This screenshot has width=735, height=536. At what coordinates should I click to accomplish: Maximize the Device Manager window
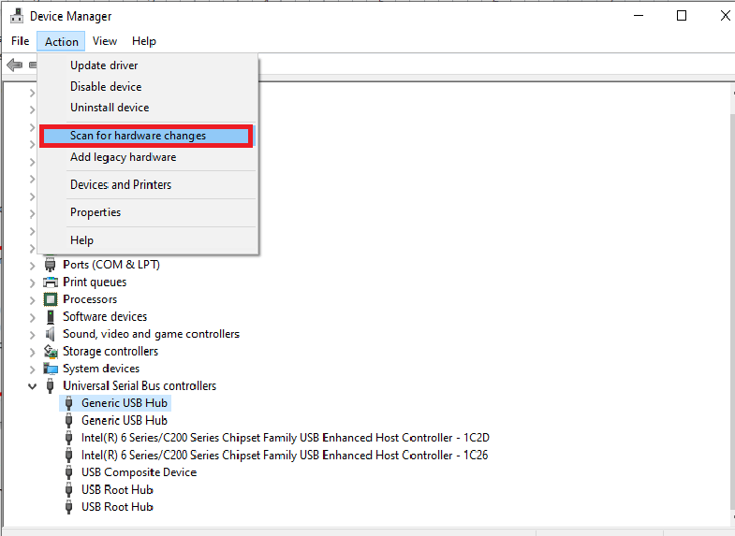tap(682, 16)
